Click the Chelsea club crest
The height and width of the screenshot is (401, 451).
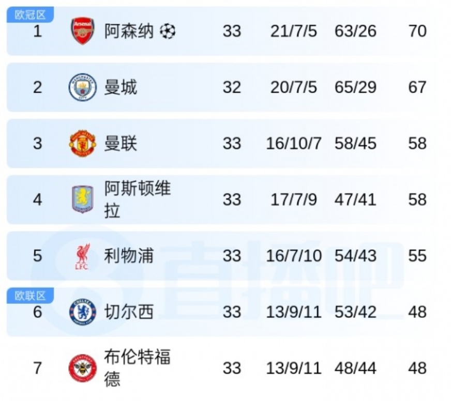pyautogui.click(x=83, y=312)
